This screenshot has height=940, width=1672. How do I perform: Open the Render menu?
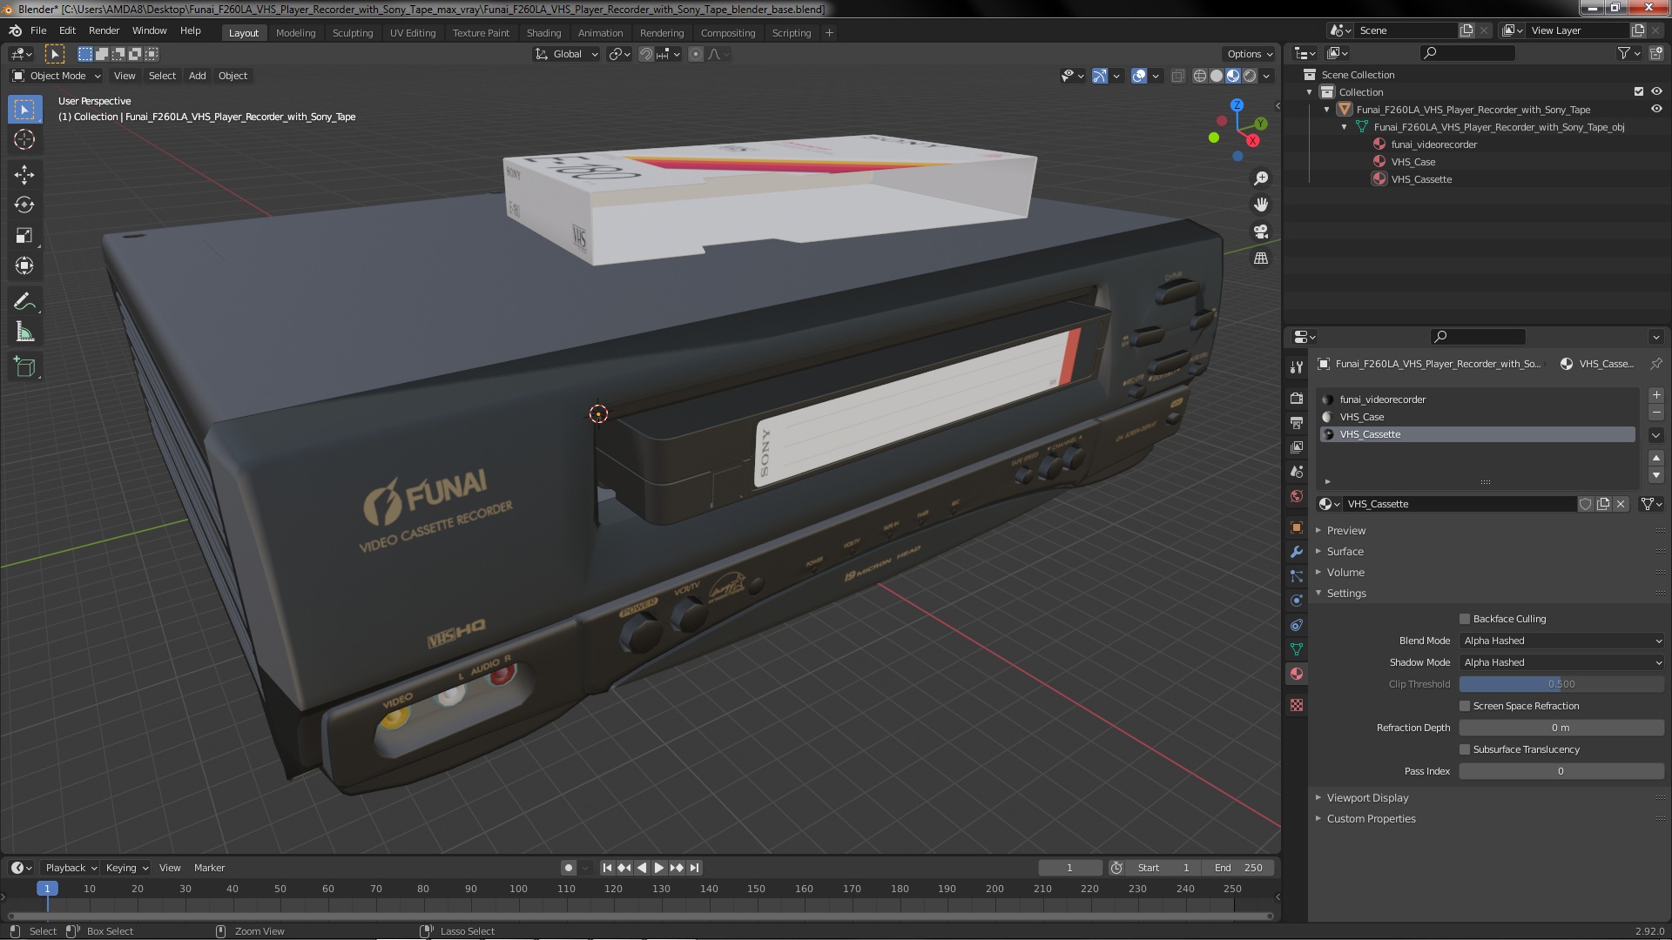[104, 30]
